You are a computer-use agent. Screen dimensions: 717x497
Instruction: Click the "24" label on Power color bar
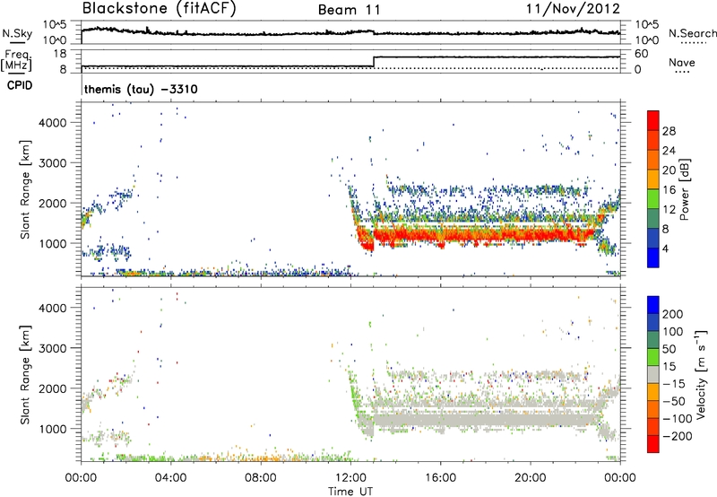click(x=669, y=151)
